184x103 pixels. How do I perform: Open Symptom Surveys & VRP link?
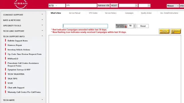[19, 70]
